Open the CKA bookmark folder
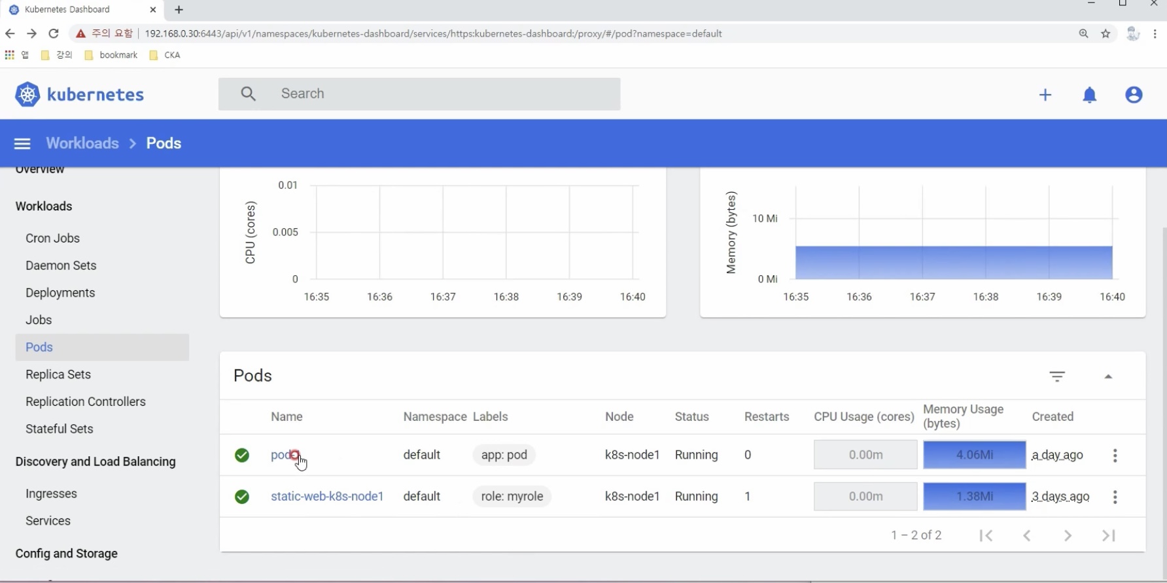 coord(165,55)
